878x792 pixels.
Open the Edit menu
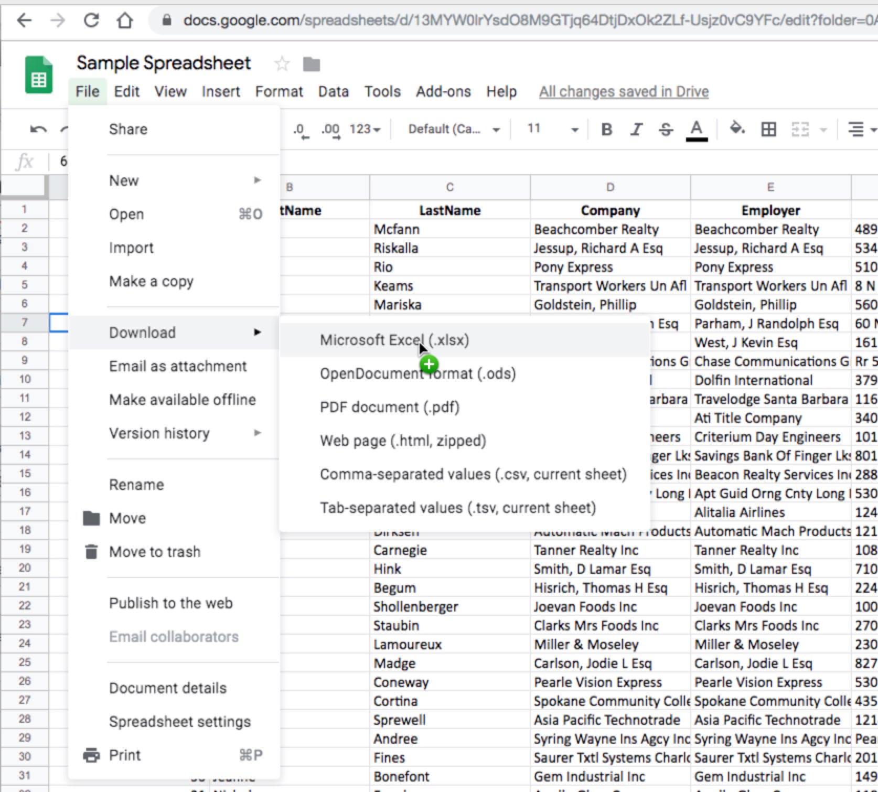click(127, 92)
